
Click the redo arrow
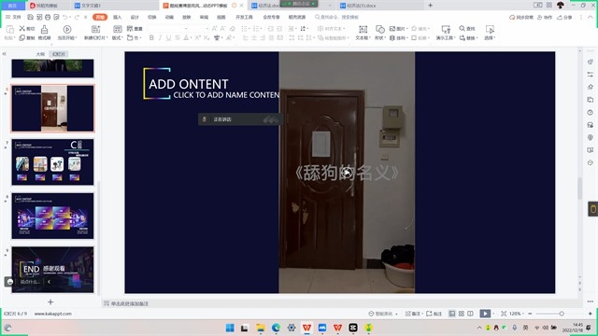[x=77, y=17]
